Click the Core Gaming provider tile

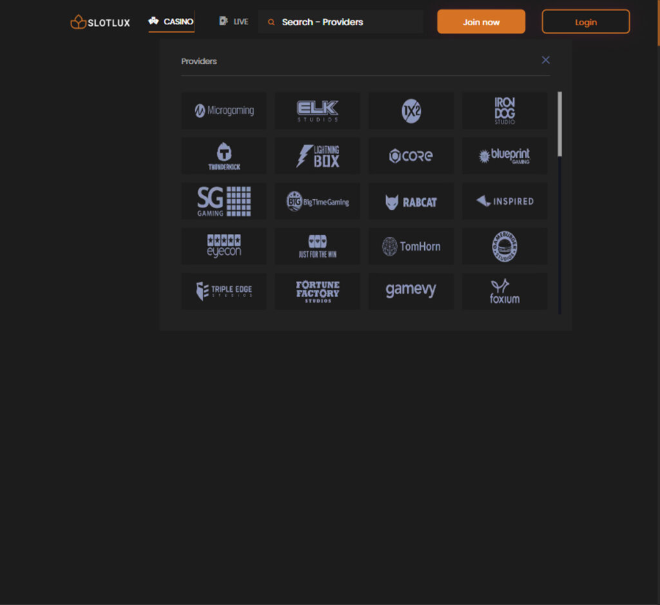click(411, 155)
